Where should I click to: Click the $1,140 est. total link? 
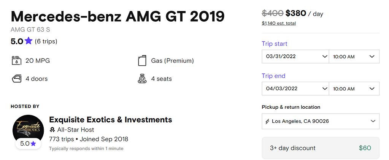[x=279, y=24]
